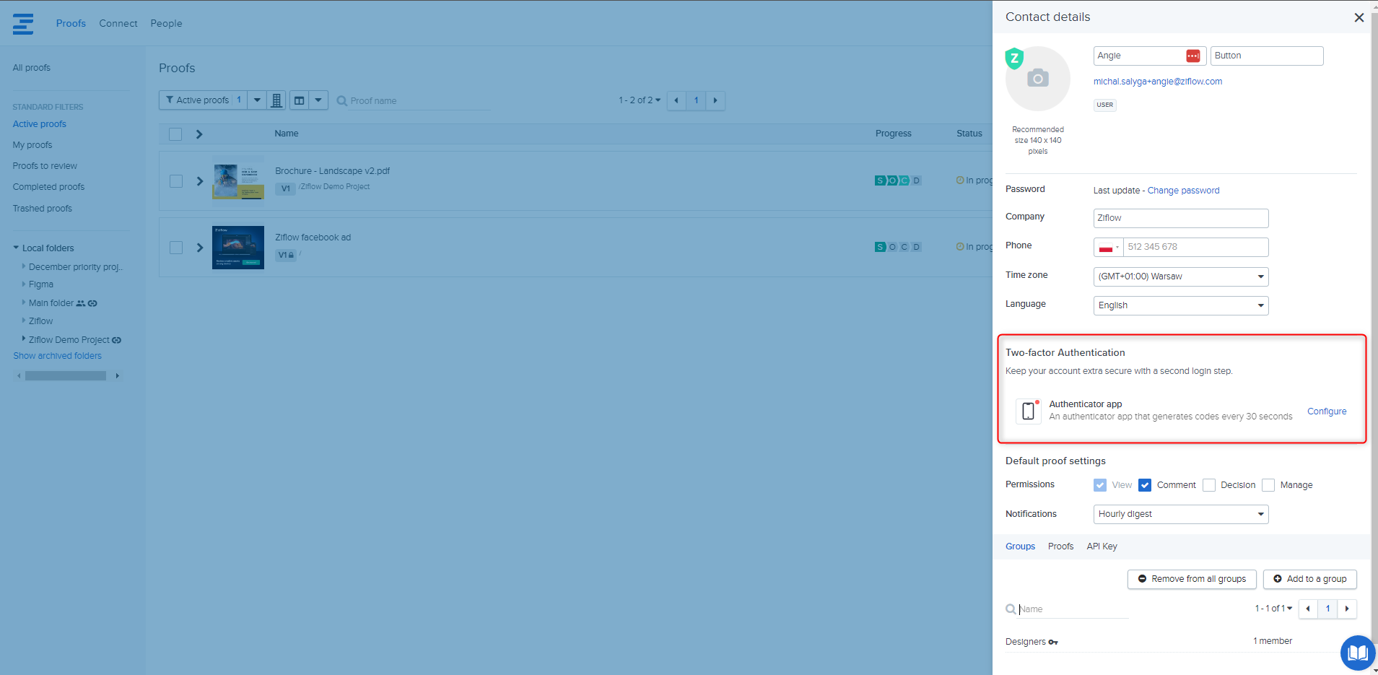Screen dimensions: 1378x675
Task: Click the Brochure Landscape proof thumbnail
Action: [x=238, y=181]
